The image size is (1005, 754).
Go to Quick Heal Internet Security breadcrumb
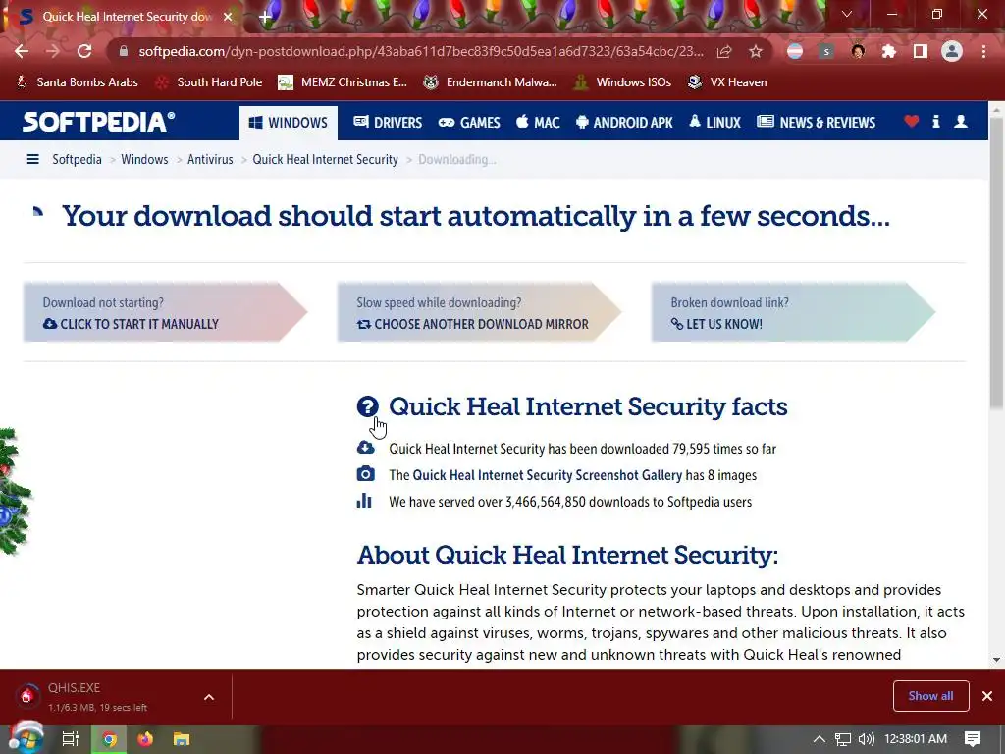coord(325,160)
